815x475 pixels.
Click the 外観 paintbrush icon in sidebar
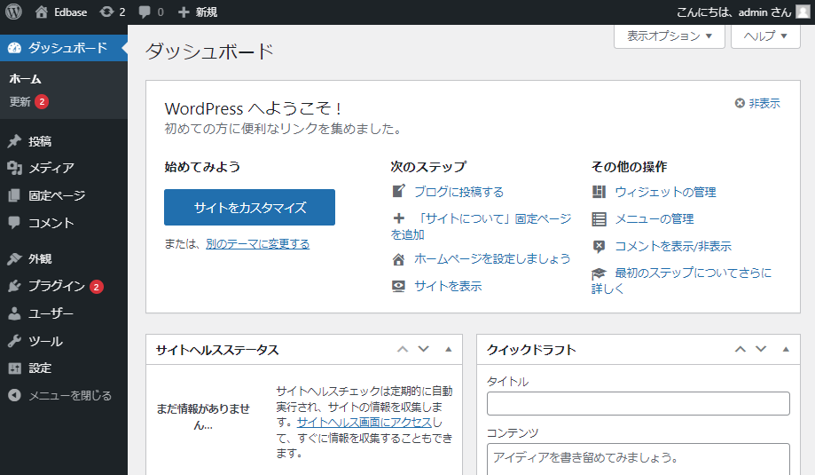coord(14,258)
